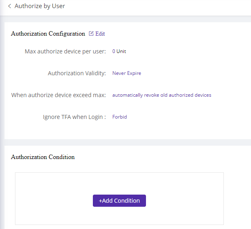Viewport: 251px width, 229px height.
Task: Select the Authorize by User page title
Action: 40,6
